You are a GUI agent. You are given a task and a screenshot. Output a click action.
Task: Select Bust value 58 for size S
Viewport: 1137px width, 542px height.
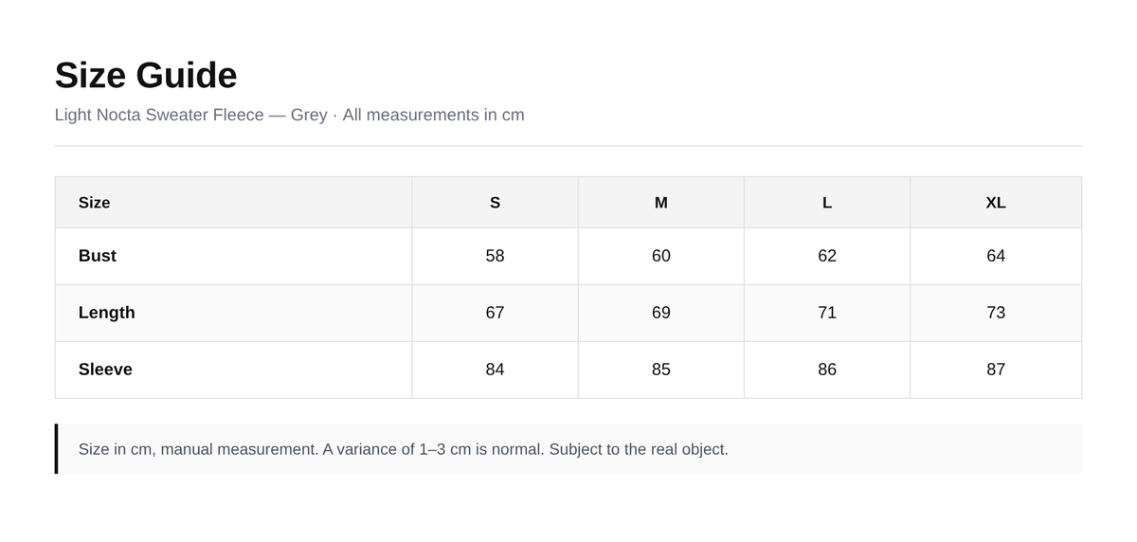[495, 256]
